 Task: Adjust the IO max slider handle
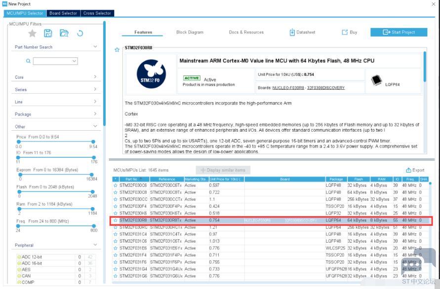coord(94,157)
